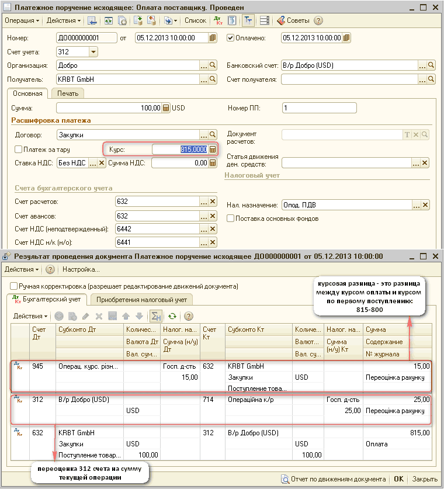Click the Настройка... button
The height and width of the screenshot is (489, 444).
(81, 269)
